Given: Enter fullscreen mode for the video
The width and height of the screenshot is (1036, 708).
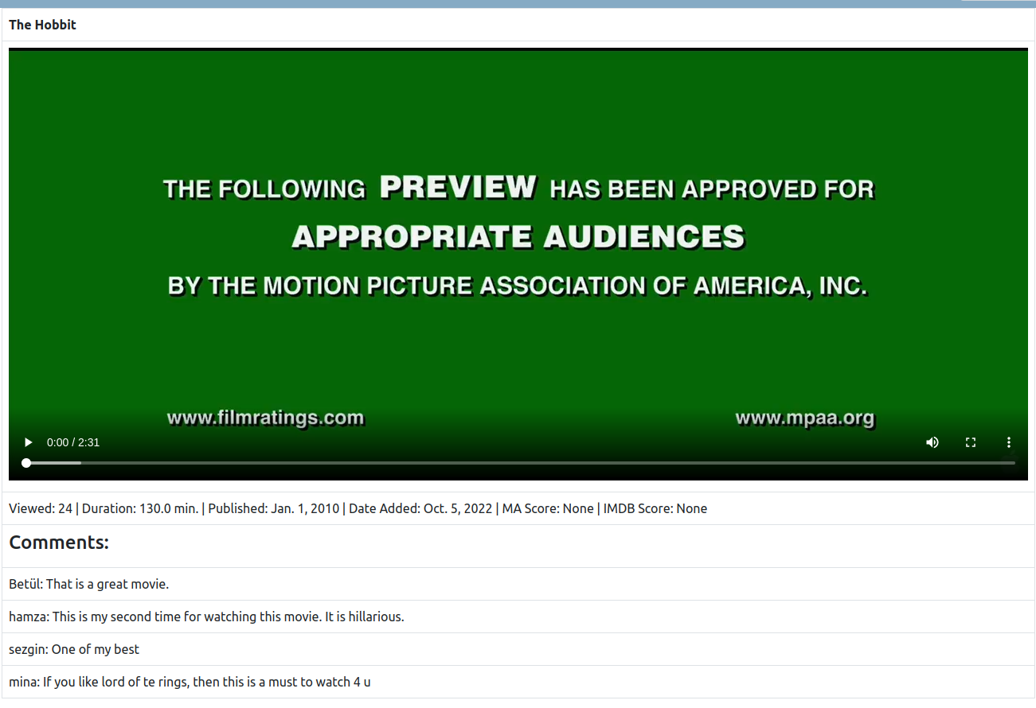Looking at the screenshot, I should pos(971,442).
